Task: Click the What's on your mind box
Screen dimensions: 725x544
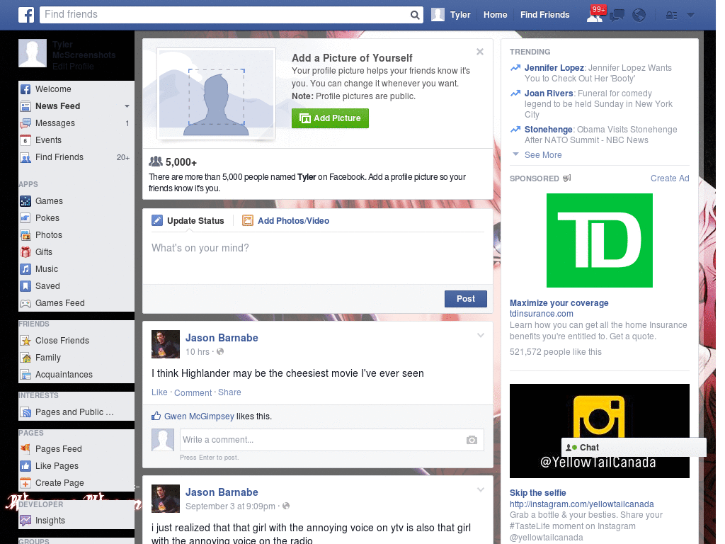Action: tap(318, 258)
